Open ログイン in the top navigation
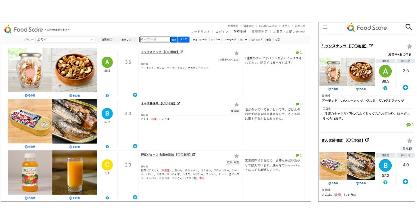This screenshot has width=417, height=224. point(222,32)
